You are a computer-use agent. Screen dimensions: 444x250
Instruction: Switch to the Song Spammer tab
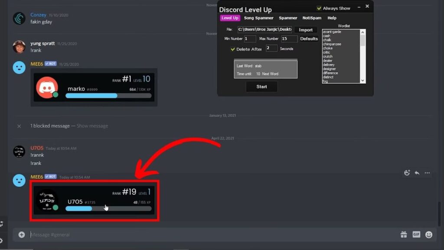click(258, 18)
